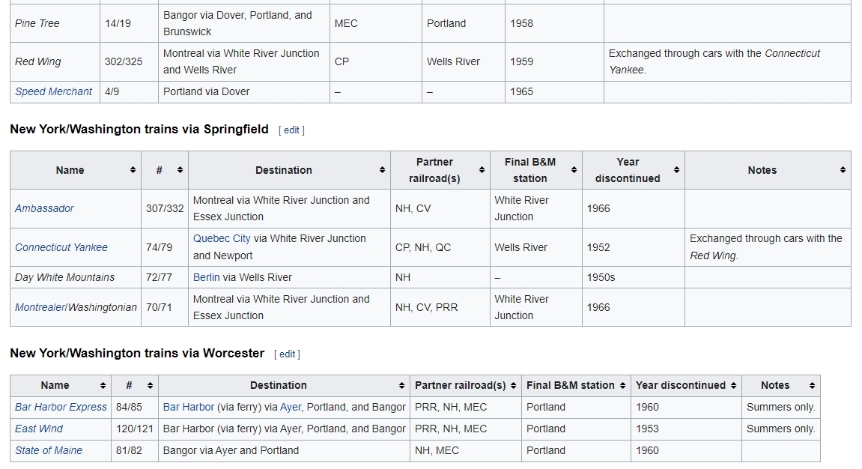Image resolution: width=862 pixels, height=469 pixels.
Task: Click the New York/Washington trains via Springfield heading
Action: pos(139,130)
